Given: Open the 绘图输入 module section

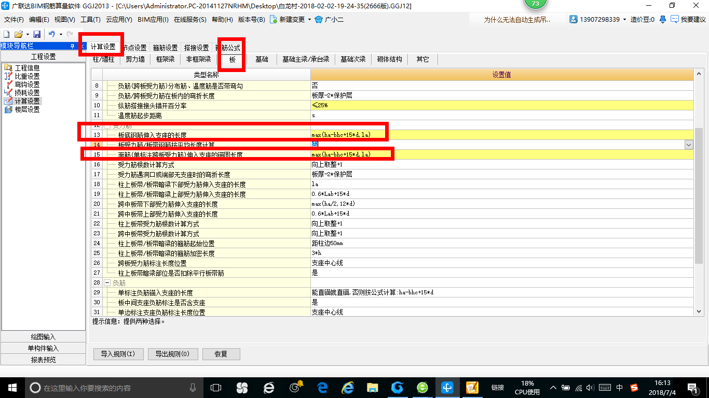Looking at the screenshot, I should [x=43, y=337].
